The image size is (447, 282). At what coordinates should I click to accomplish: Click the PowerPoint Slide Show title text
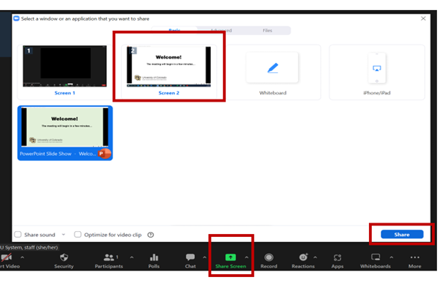pyautogui.click(x=58, y=154)
